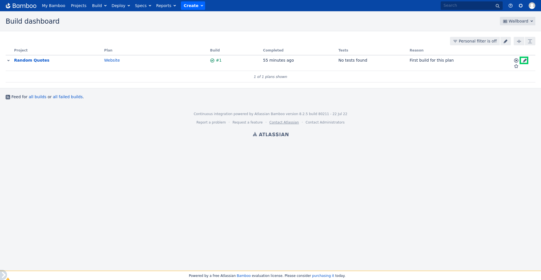Open the Reports dropdown menu
This screenshot has width=541, height=280.
point(166,6)
